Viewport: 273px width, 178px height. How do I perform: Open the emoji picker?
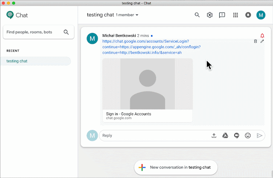coord(247,135)
